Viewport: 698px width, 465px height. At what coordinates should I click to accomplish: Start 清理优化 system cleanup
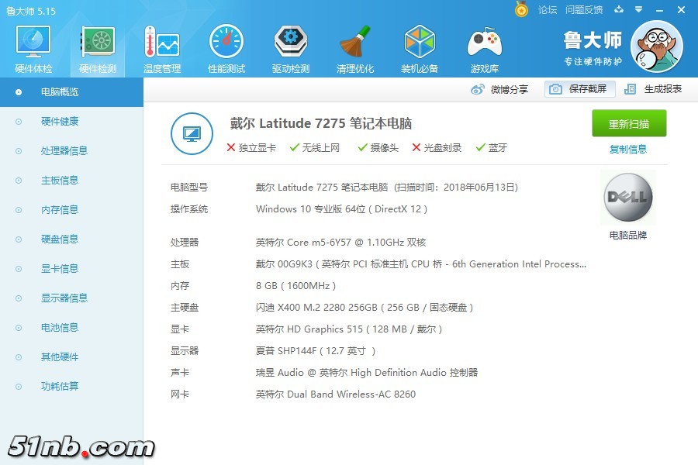(x=355, y=46)
